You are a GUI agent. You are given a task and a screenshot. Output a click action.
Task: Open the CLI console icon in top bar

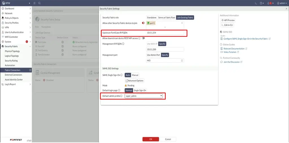click(256, 3)
